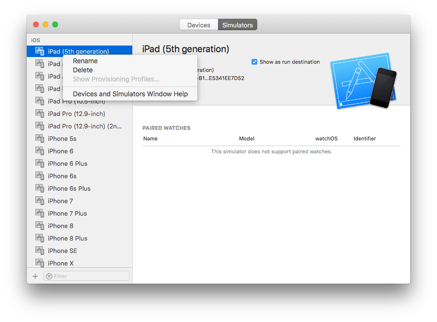Click the simulator icon beside iPhone X
This screenshot has height=322, width=437.
(x=40, y=263)
